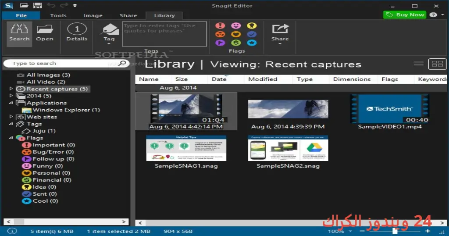449x236 pixels.
Task: Click the zoom slider handle in status bar
Action: (x=395, y=231)
